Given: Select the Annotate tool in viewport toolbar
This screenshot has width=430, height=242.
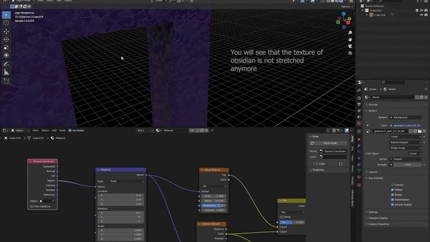Looking at the screenshot, I should [6, 64].
